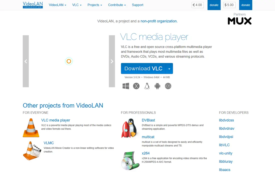Click the "Partners" label text

pos(239,14)
